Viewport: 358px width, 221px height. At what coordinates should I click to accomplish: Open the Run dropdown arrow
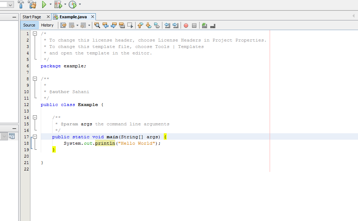click(50, 5)
